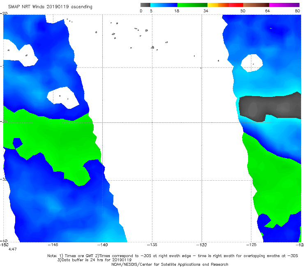Click the magenta 64-80 segment of color bar
304x267 pixels.
click(x=284, y=5)
